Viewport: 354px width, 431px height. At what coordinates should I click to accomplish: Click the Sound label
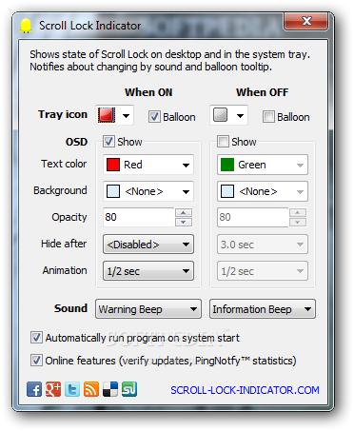tap(70, 308)
